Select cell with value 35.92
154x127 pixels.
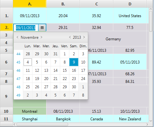point(96,16)
